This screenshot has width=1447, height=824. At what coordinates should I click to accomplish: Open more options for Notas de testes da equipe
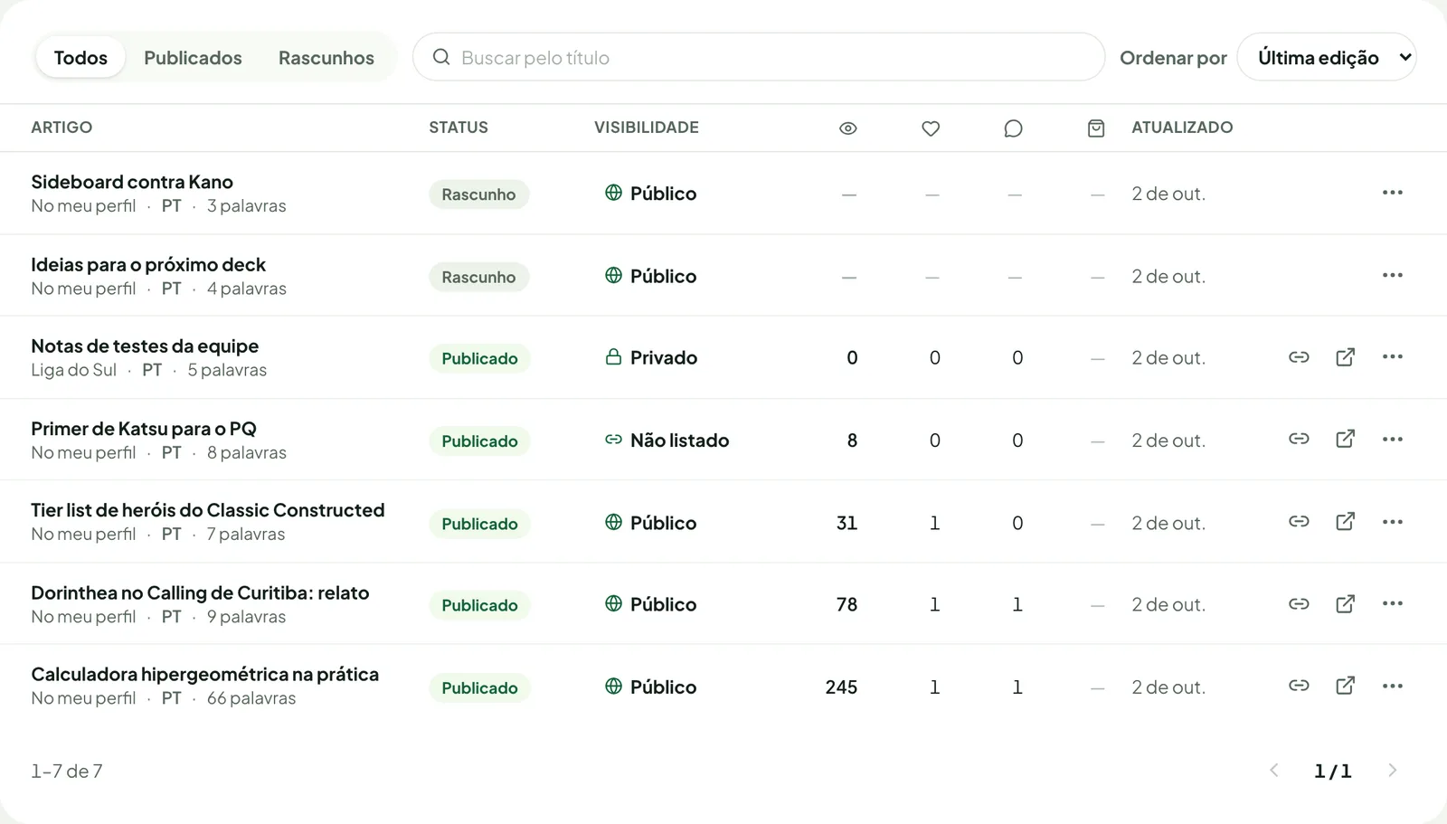1393,357
